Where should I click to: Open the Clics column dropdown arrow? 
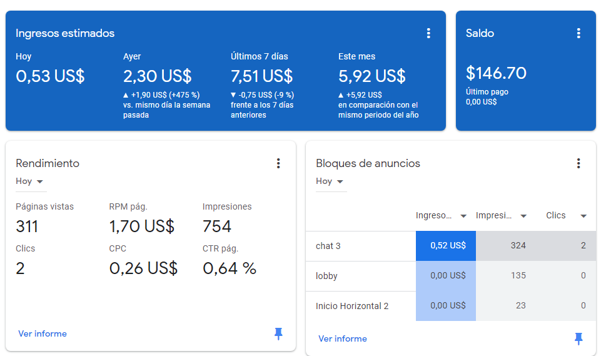tap(583, 216)
